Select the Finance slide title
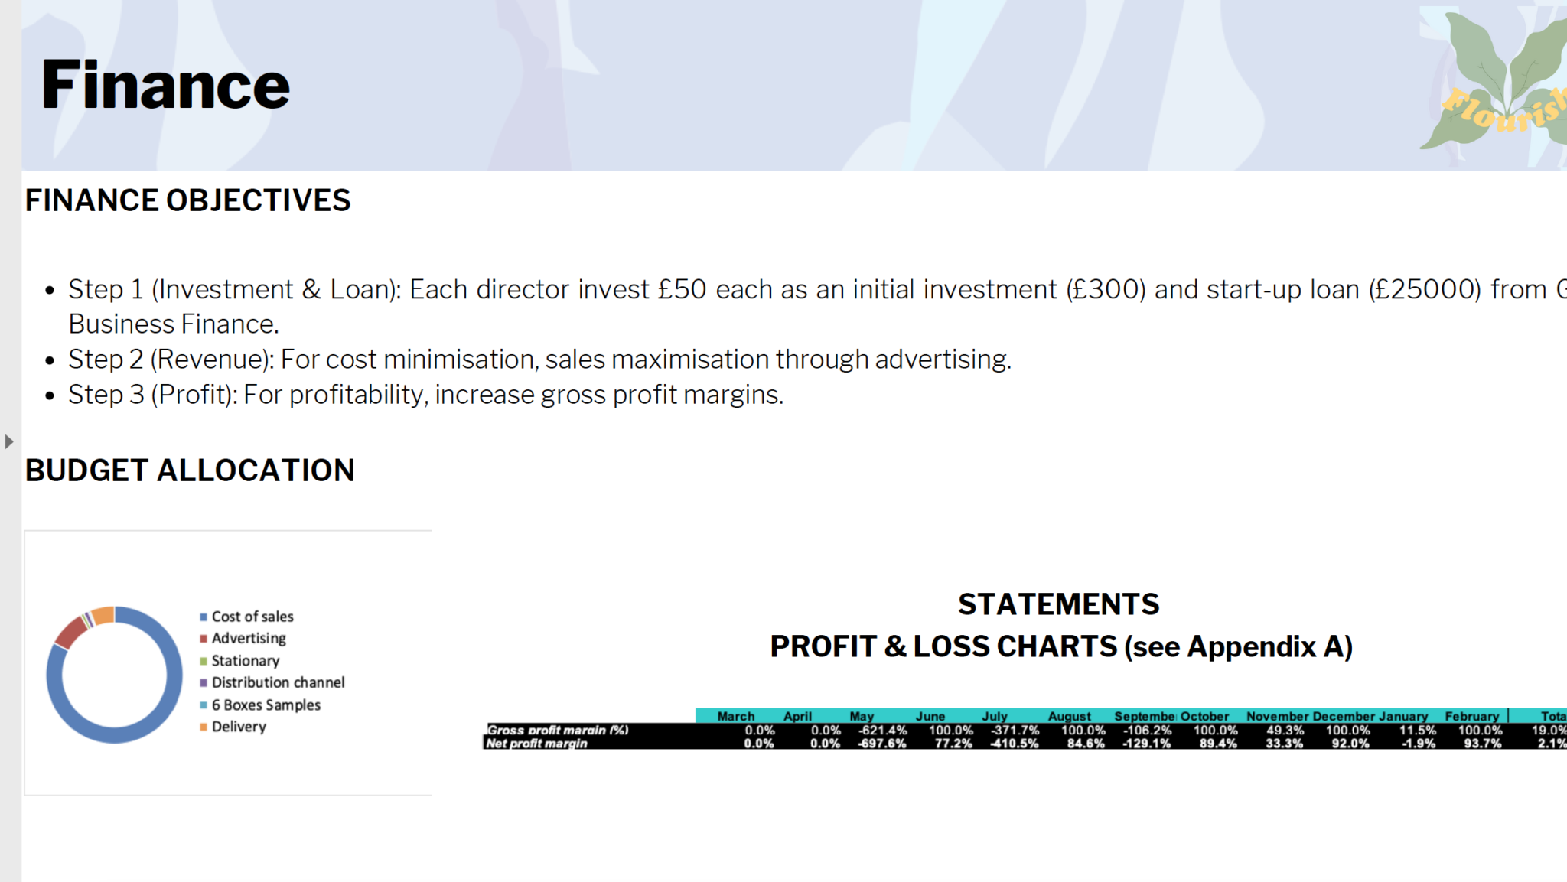This screenshot has width=1567, height=882. click(x=166, y=85)
